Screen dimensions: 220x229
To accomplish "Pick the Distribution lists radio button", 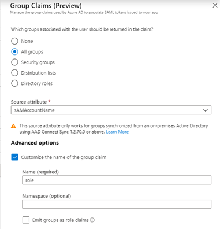I will click(14, 73).
